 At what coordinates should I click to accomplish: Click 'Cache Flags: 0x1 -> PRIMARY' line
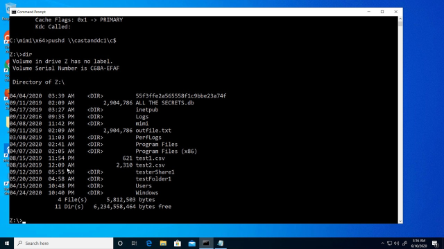pos(79,20)
